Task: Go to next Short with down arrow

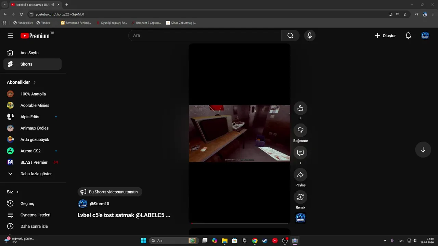Action: point(423,150)
